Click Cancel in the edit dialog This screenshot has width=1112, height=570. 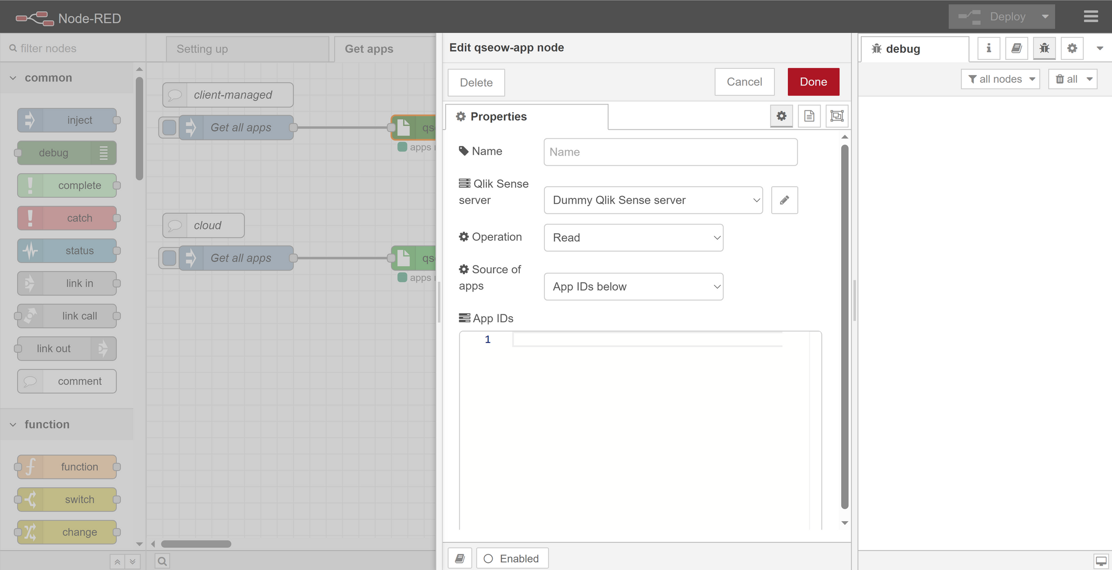(x=744, y=82)
